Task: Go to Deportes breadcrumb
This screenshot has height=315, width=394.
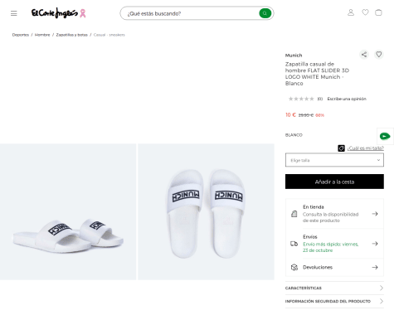Action: pos(21,35)
